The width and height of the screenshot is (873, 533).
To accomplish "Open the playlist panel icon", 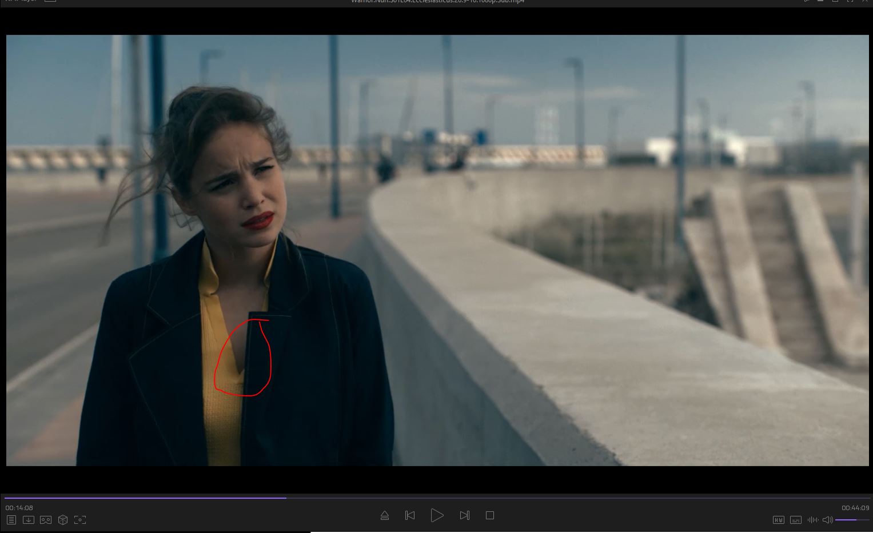I will pyautogui.click(x=11, y=520).
